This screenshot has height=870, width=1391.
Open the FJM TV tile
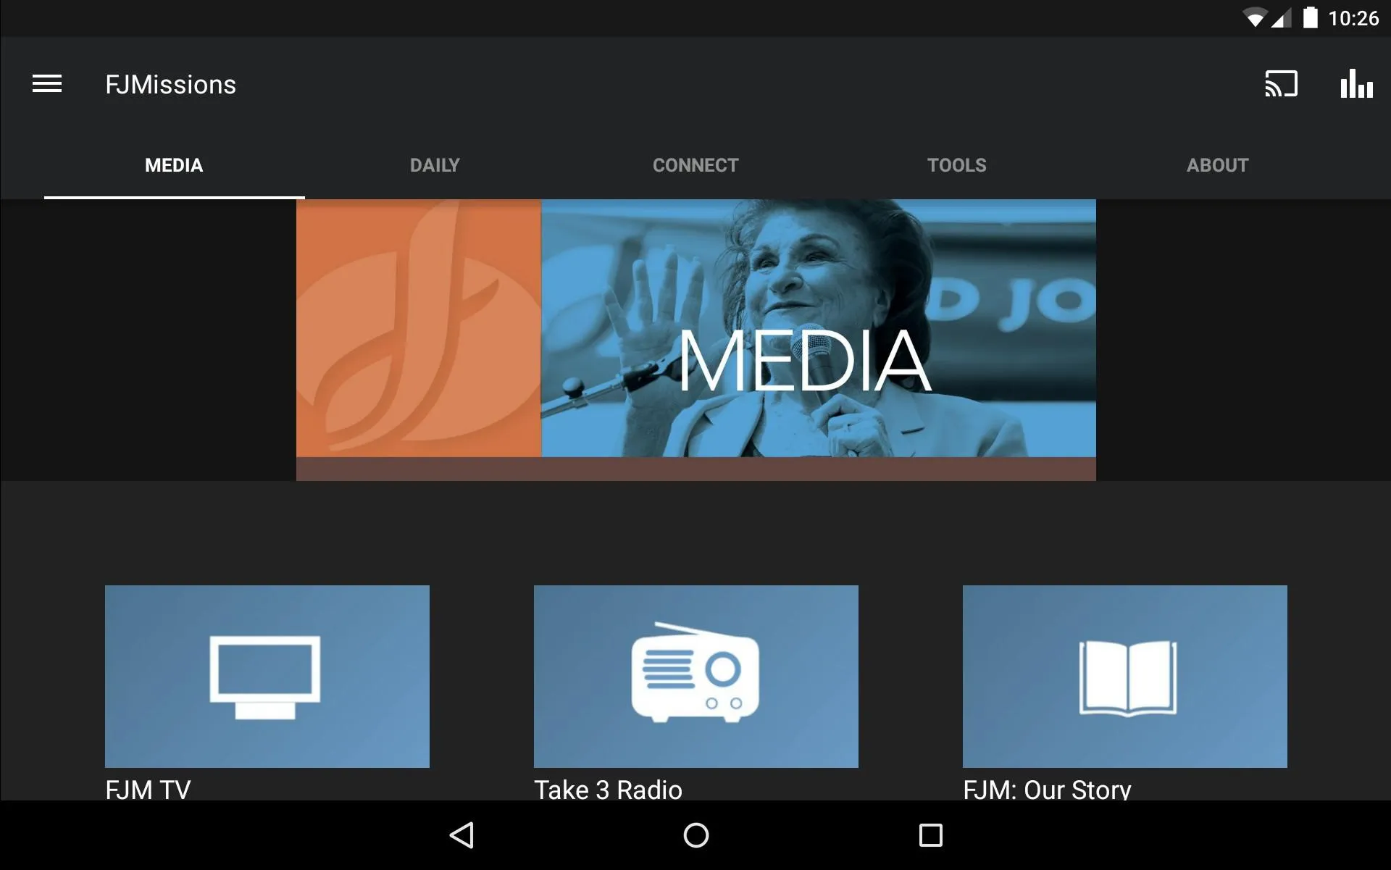[267, 677]
